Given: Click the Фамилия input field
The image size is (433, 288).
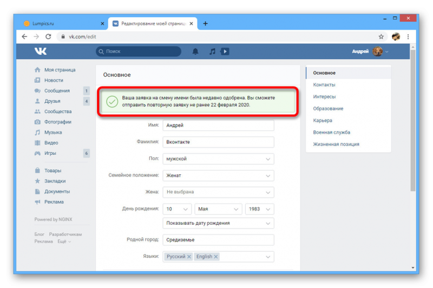Looking at the screenshot, I should pos(218,142).
